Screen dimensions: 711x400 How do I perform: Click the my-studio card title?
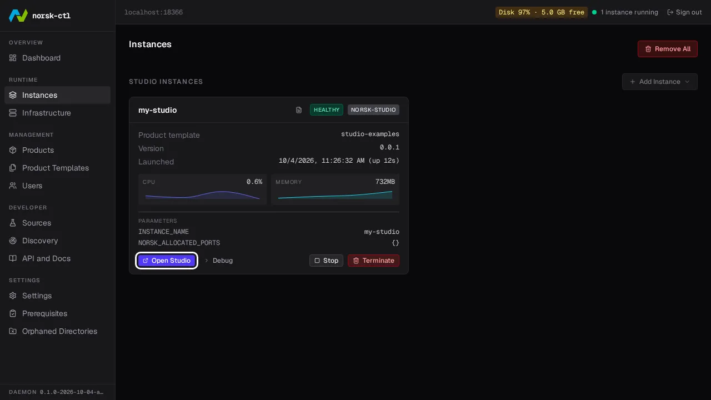point(158,110)
